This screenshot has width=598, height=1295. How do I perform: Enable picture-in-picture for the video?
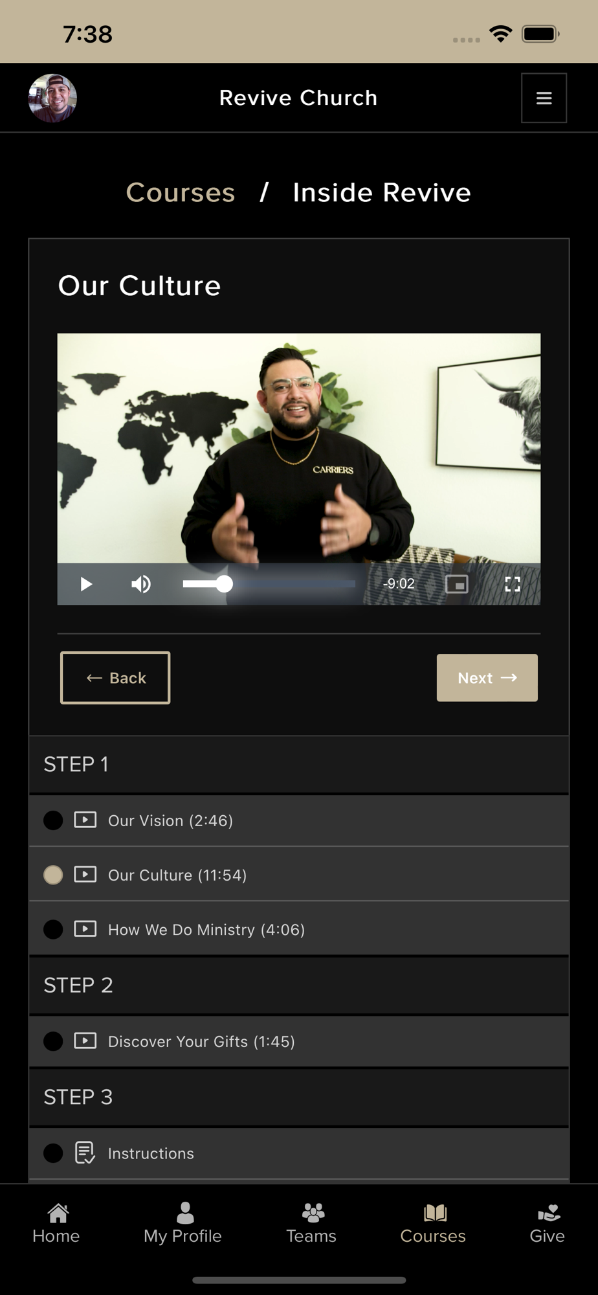click(457, 584)
